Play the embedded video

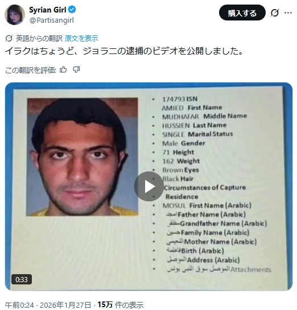(148, 186)
